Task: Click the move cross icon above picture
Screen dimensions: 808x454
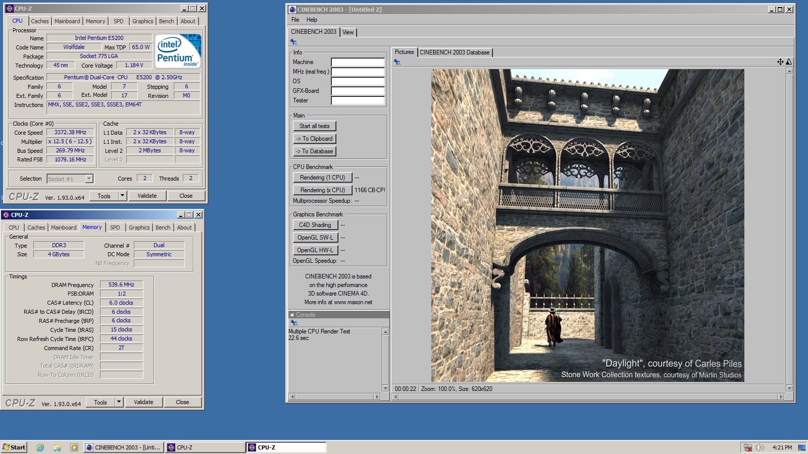Action: pyautogui.click(x=780, y=62)
